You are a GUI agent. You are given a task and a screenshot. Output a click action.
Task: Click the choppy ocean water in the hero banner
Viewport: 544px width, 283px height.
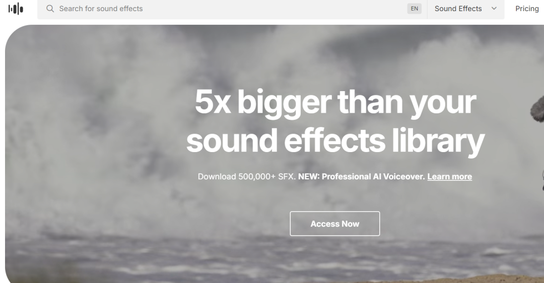[x=243, y=257]
